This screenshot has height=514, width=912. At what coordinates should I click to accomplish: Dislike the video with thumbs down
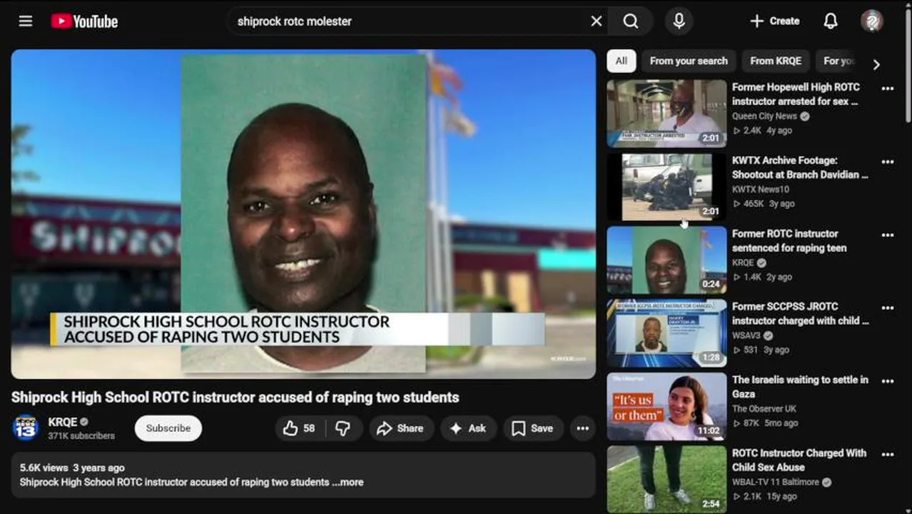click(x=343, y=428)
